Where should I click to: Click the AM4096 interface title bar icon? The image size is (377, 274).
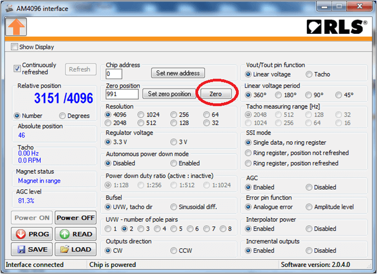(9, 8)
